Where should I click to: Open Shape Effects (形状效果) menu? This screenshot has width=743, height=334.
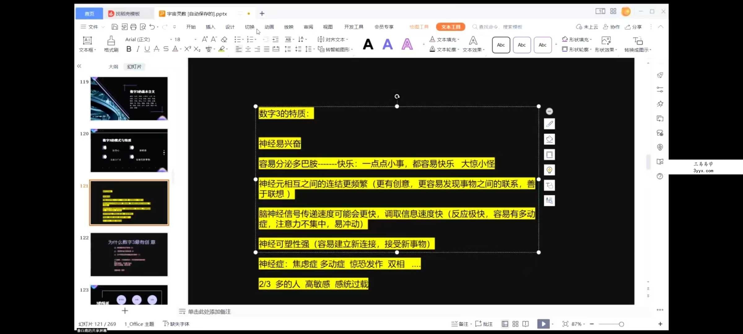click(x=606, y=44)
